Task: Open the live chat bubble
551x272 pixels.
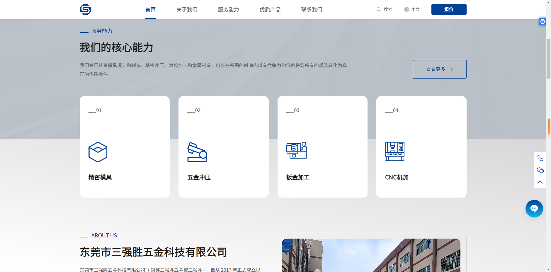Action: [x=534, y=209]
